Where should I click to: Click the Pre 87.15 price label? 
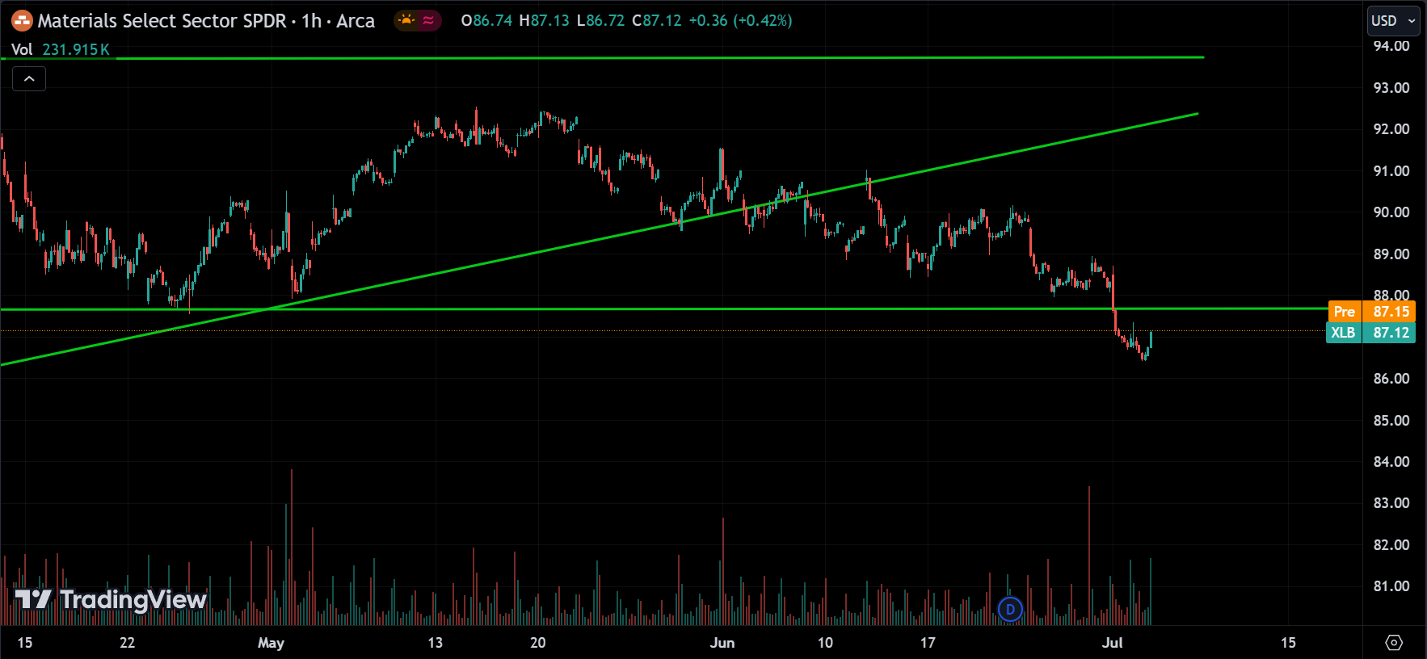click(x=1372, y=311)
